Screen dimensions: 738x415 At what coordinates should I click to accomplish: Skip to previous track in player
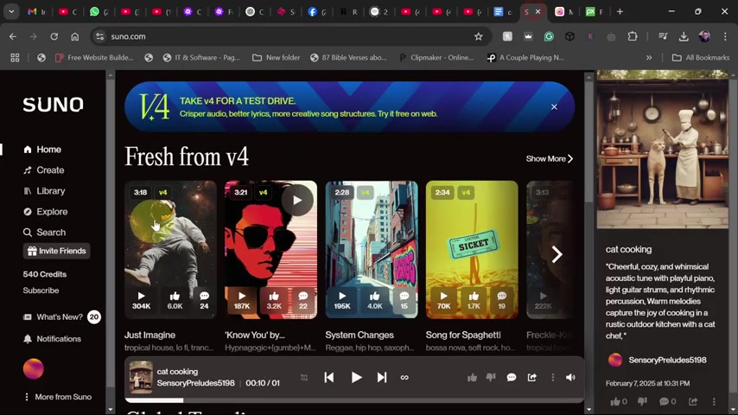coord(329,377)
